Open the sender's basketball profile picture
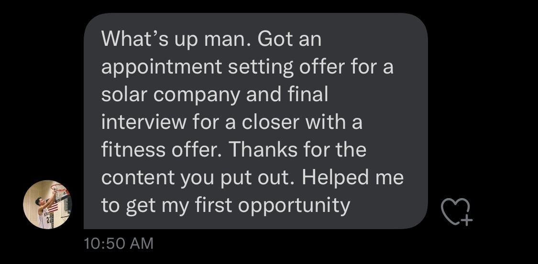 (47, 204)
